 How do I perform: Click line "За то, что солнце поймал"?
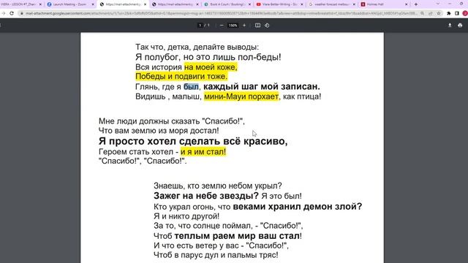click(x=228, y=226)
